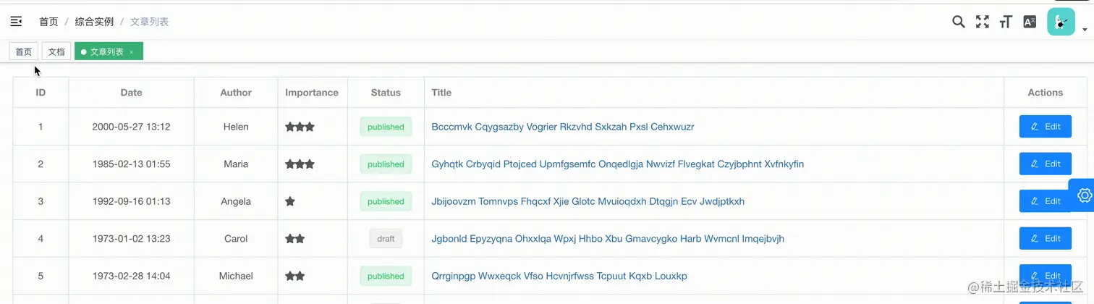1094x304 pixels.
Task: Click the ID column header
Action: coord(41,93)
